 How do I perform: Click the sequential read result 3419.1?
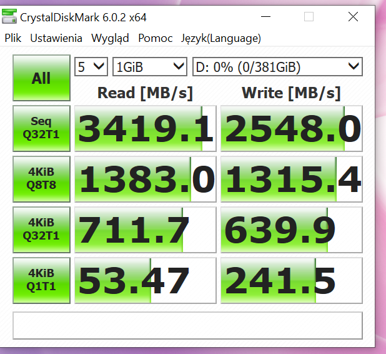(x=145, y=128)
